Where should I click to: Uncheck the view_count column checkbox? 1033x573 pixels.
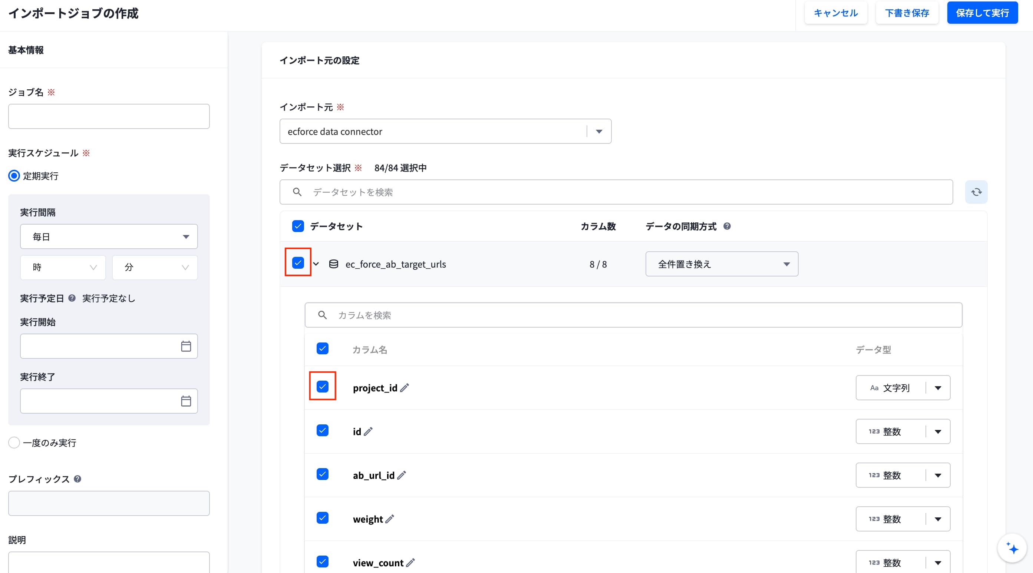tap(323, 562)
